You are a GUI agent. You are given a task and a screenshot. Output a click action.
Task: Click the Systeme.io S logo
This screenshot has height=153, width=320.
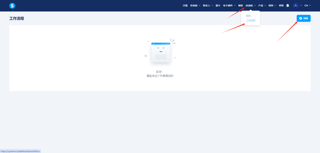[12, 6]
